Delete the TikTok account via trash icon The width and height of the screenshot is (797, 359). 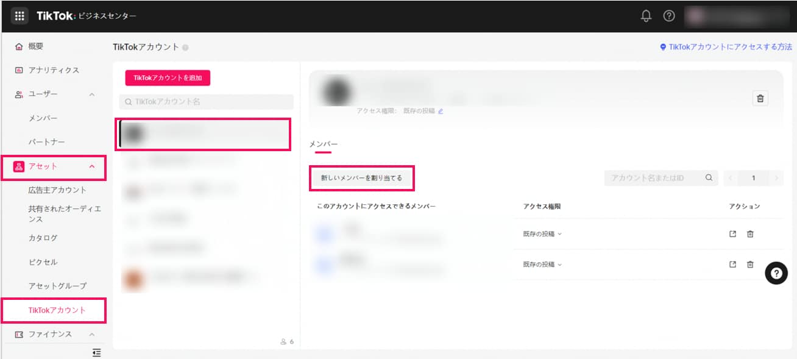(x=760, y=99)
